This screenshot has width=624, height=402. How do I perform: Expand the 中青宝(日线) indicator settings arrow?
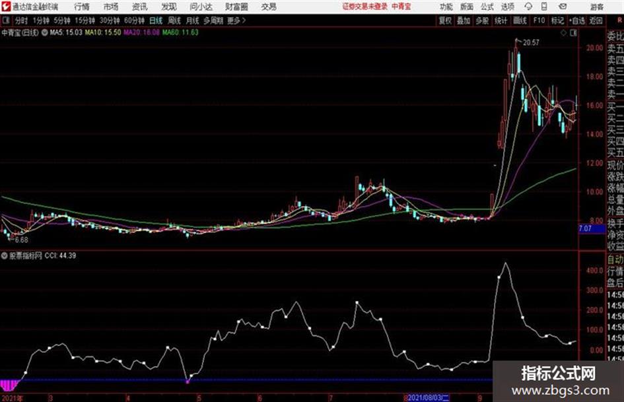45,32
